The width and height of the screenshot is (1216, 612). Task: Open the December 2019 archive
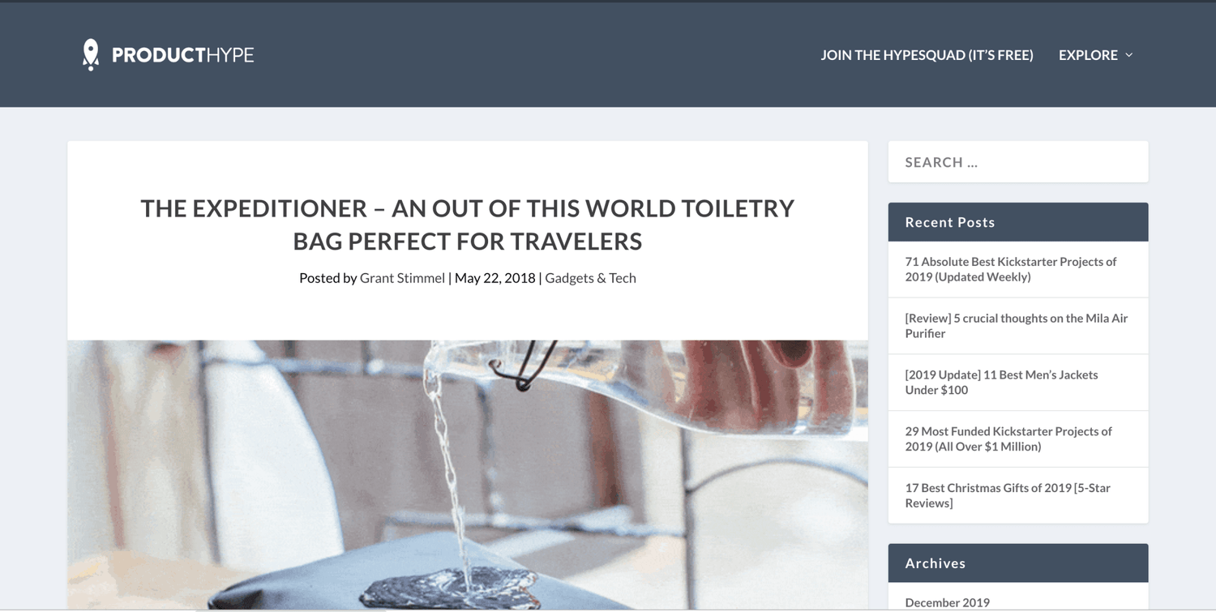click(947, 602)
